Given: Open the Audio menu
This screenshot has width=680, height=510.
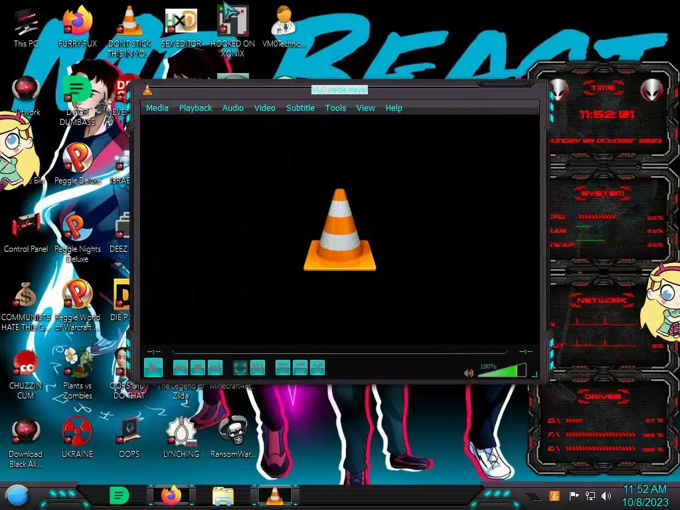Looking at the screenshot, I should pos(233,108).
